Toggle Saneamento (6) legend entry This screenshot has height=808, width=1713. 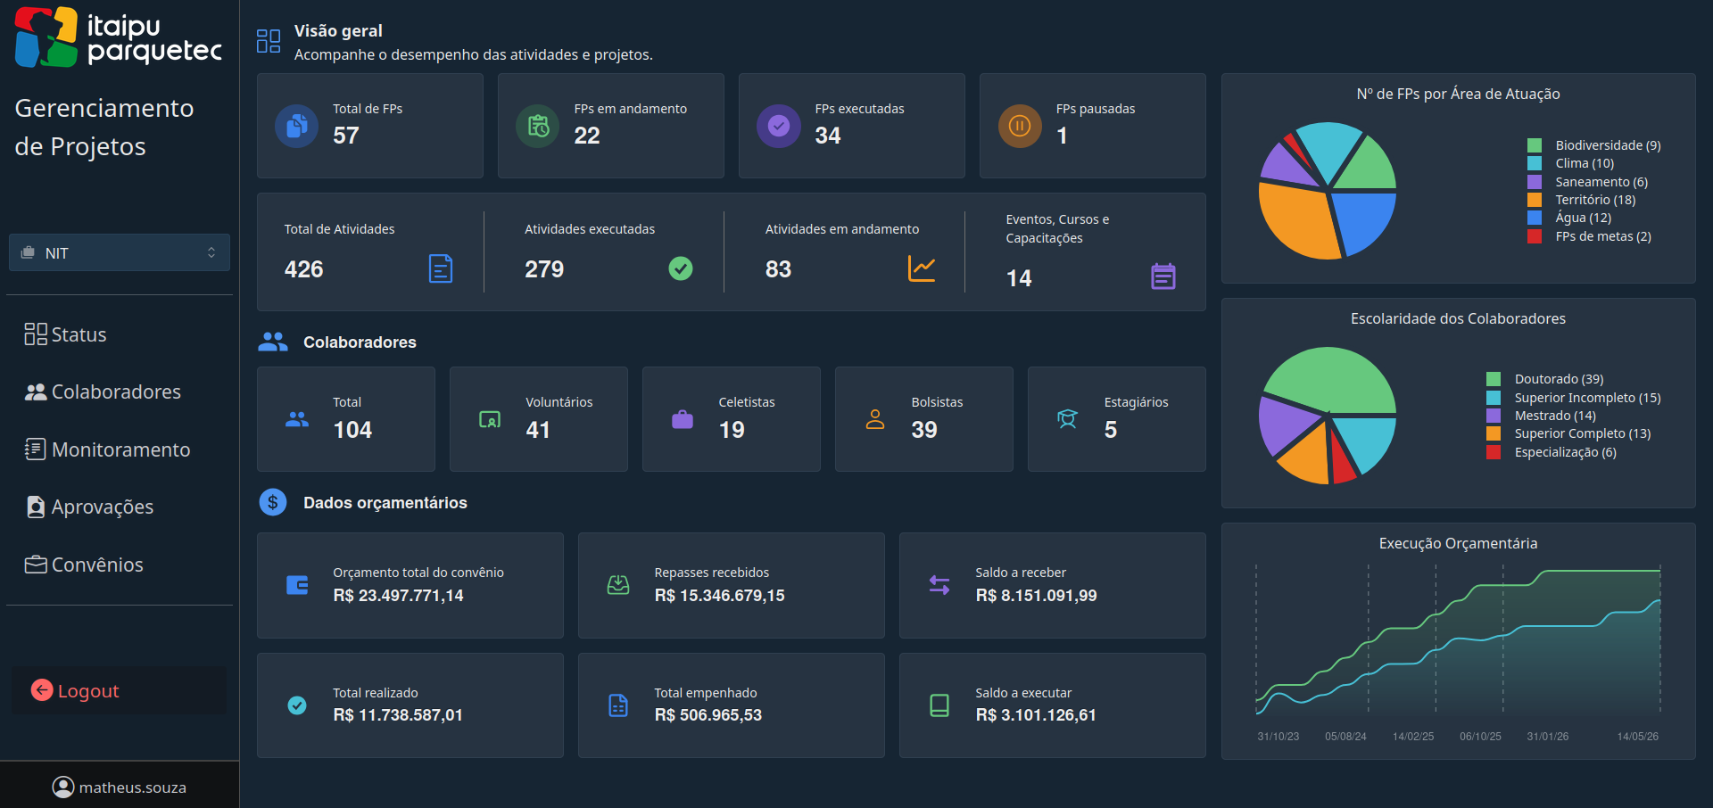1588,182
